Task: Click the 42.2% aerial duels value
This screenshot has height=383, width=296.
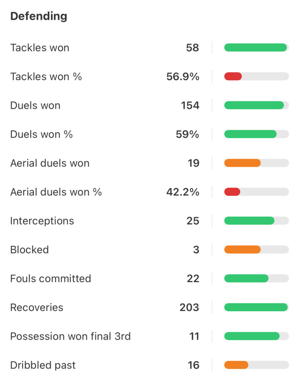Action: [x=183, y=192]
